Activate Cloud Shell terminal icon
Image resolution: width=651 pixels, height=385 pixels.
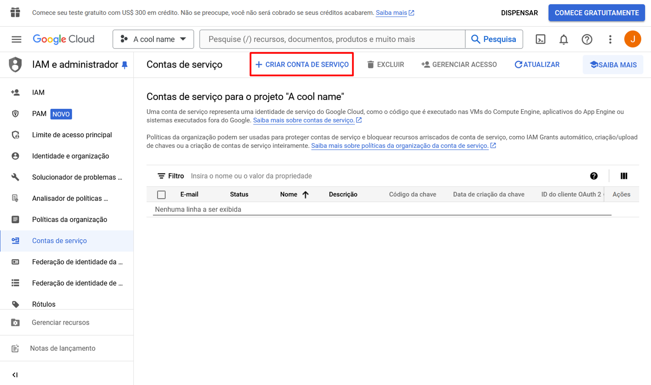541,40
